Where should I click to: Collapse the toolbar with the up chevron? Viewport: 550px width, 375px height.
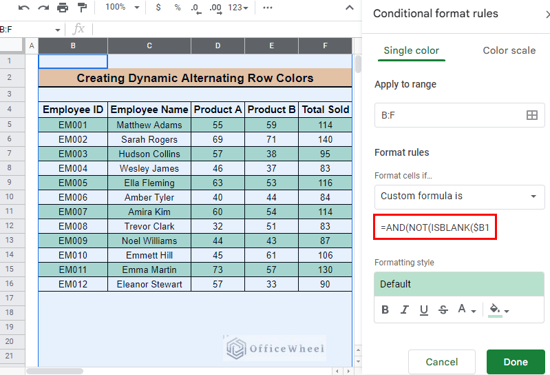[x=350, y=8]
